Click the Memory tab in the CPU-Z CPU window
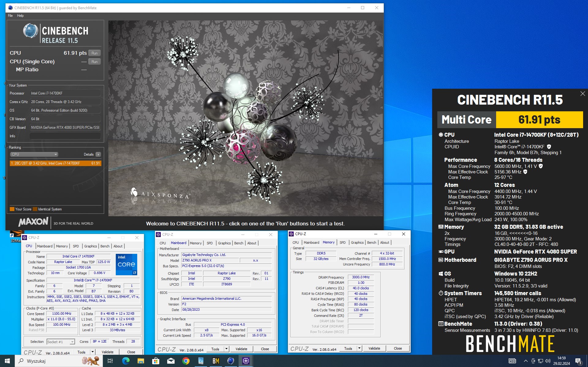Viewport: 588px width, 367px height. coord(62,246)
